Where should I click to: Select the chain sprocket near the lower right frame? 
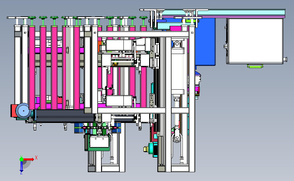click(177, 138)
